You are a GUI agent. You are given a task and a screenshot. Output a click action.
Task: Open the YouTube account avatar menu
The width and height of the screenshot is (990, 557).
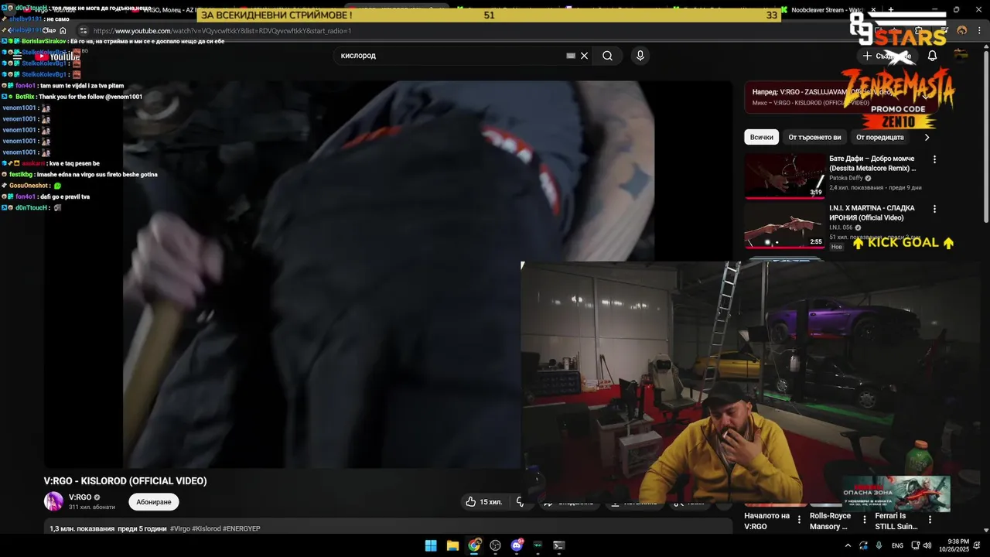pos(961,55)
